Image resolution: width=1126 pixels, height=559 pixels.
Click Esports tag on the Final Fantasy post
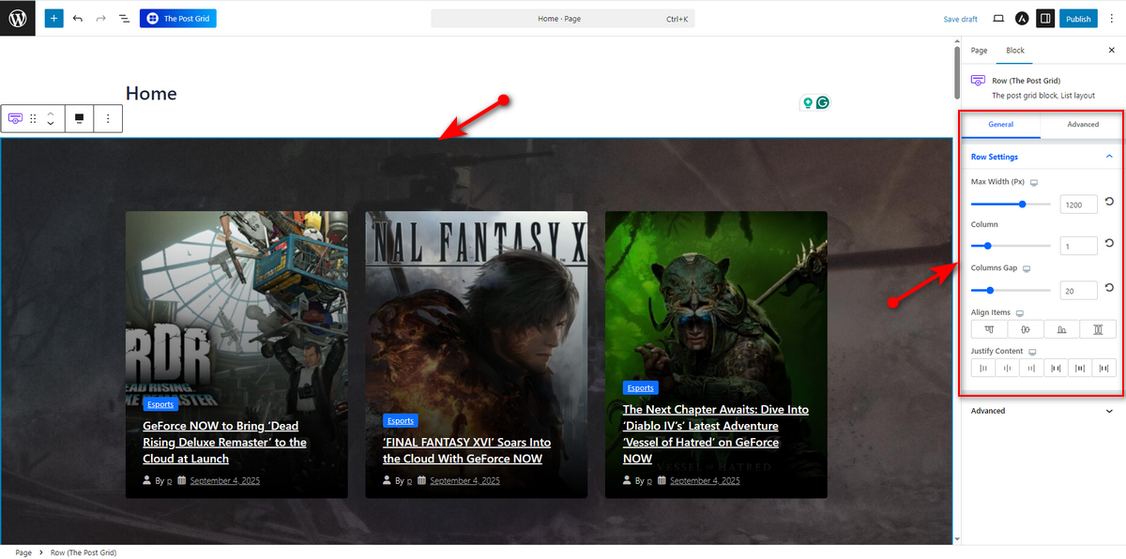click(x=401, y=421)
